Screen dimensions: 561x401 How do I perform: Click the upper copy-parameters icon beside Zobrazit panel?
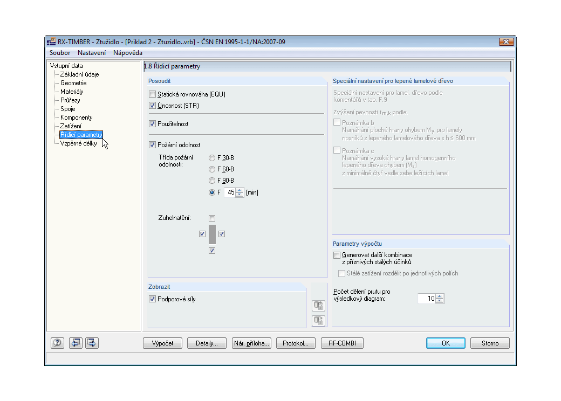click(x=318, y=305)
